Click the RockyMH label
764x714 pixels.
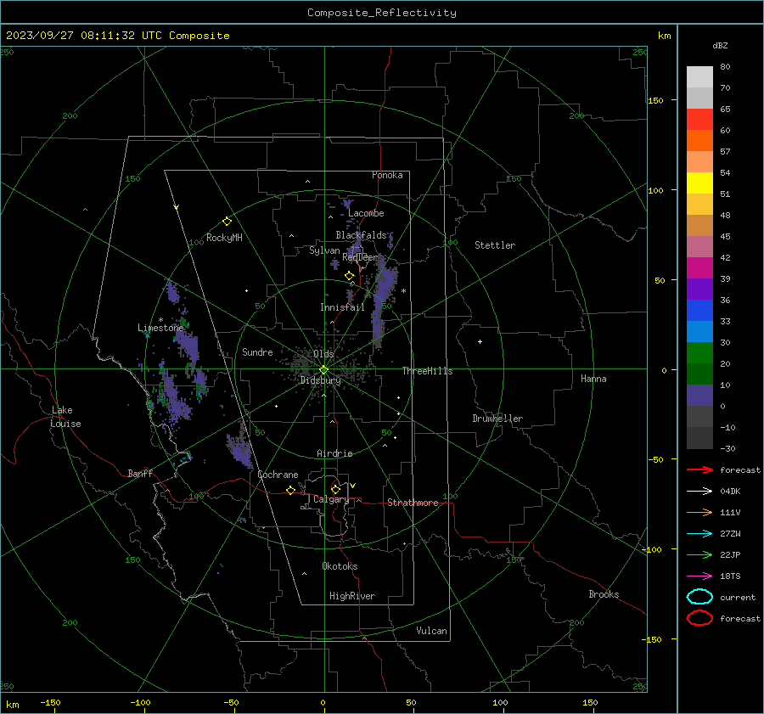[x=224, y=238]
